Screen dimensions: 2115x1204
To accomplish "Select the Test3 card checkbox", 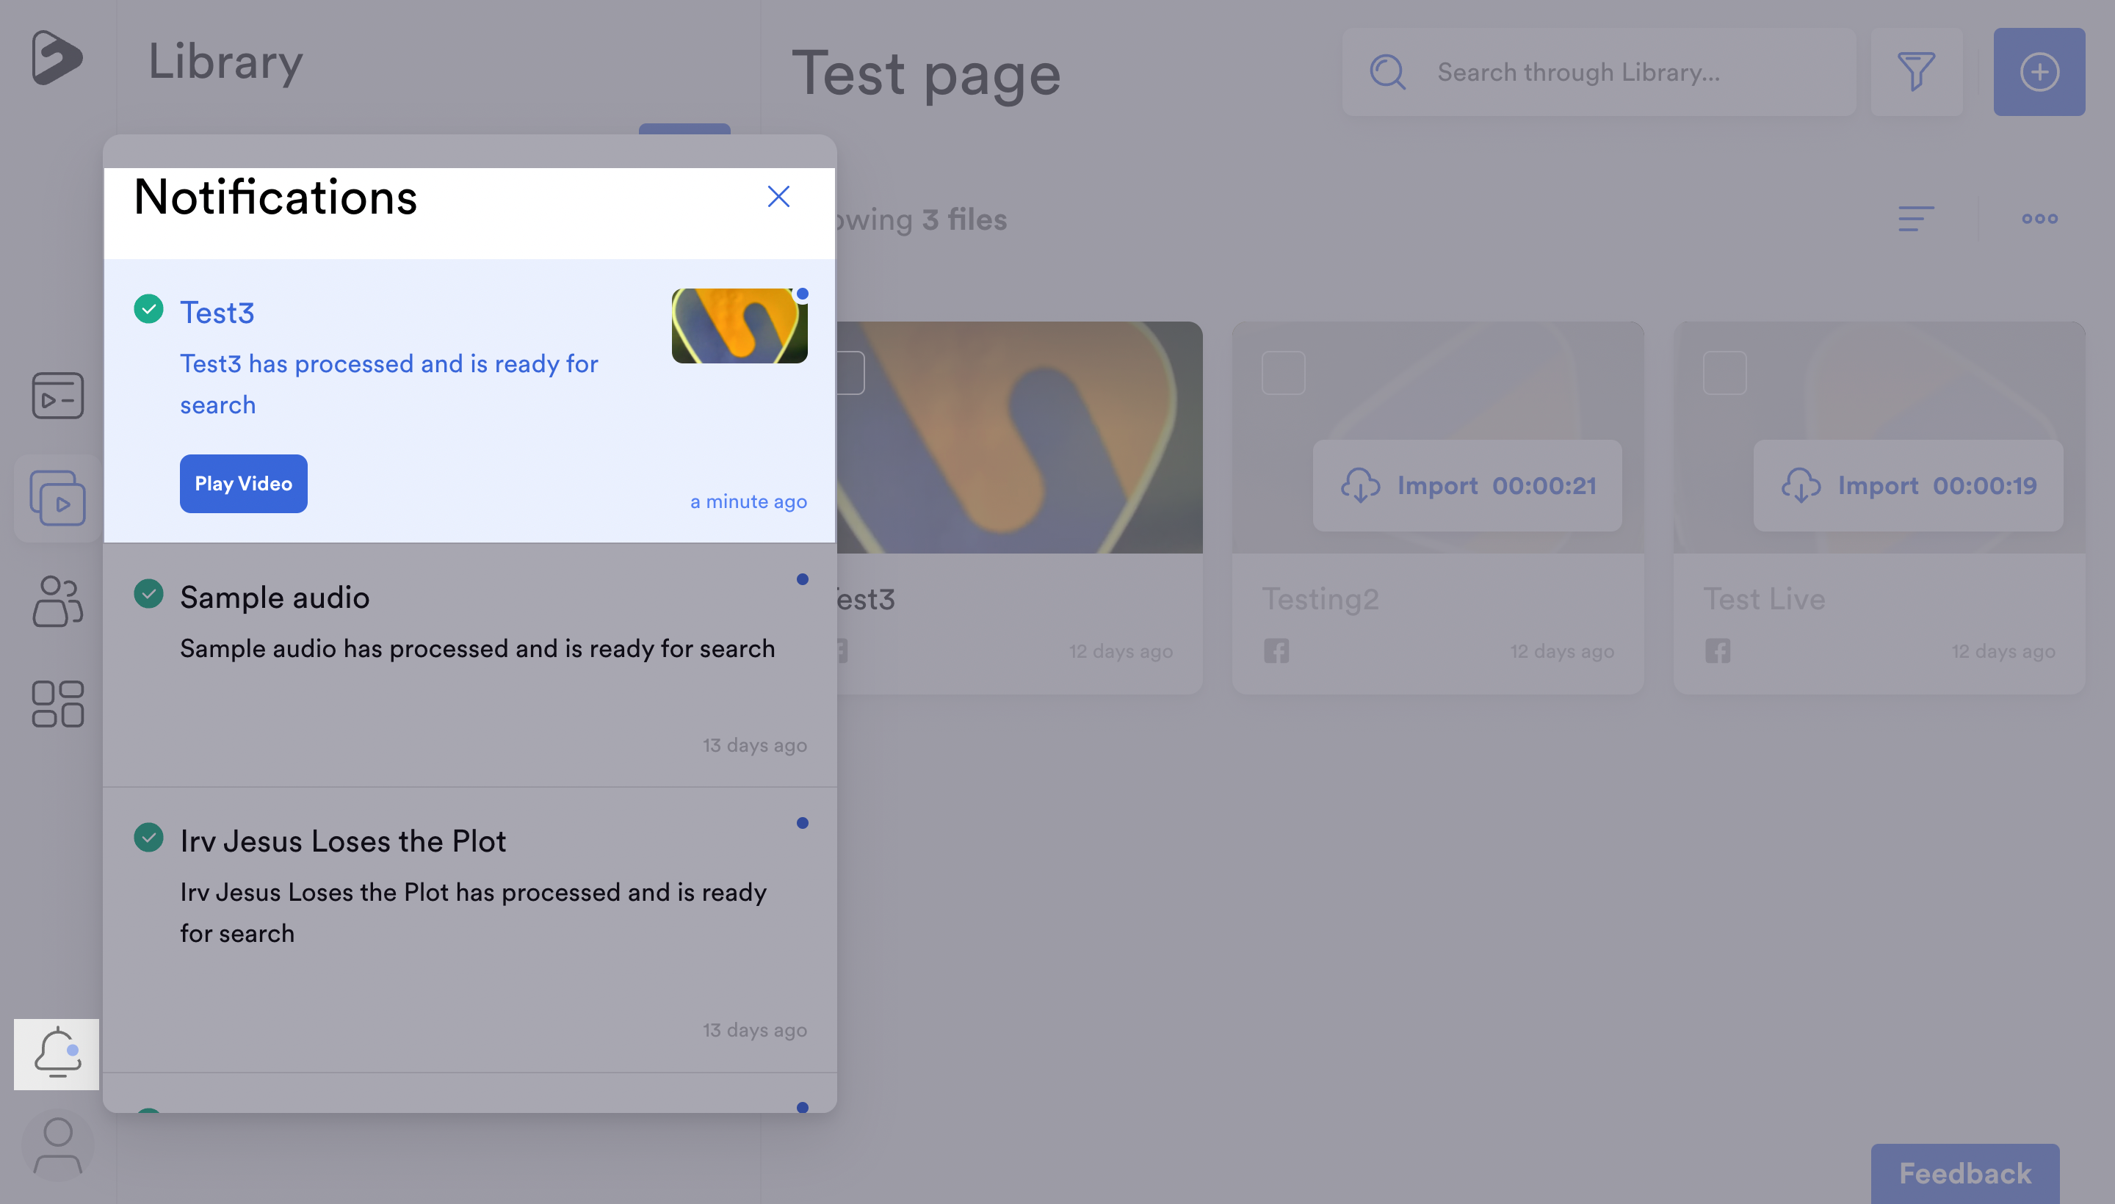I will point(850,373).
